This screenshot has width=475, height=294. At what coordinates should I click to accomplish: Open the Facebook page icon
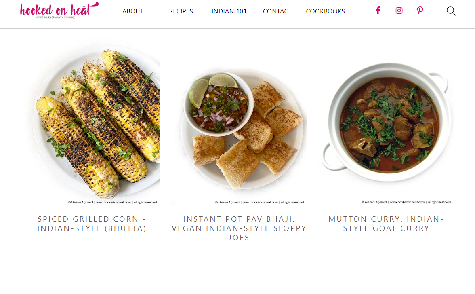tap(378, 11)
